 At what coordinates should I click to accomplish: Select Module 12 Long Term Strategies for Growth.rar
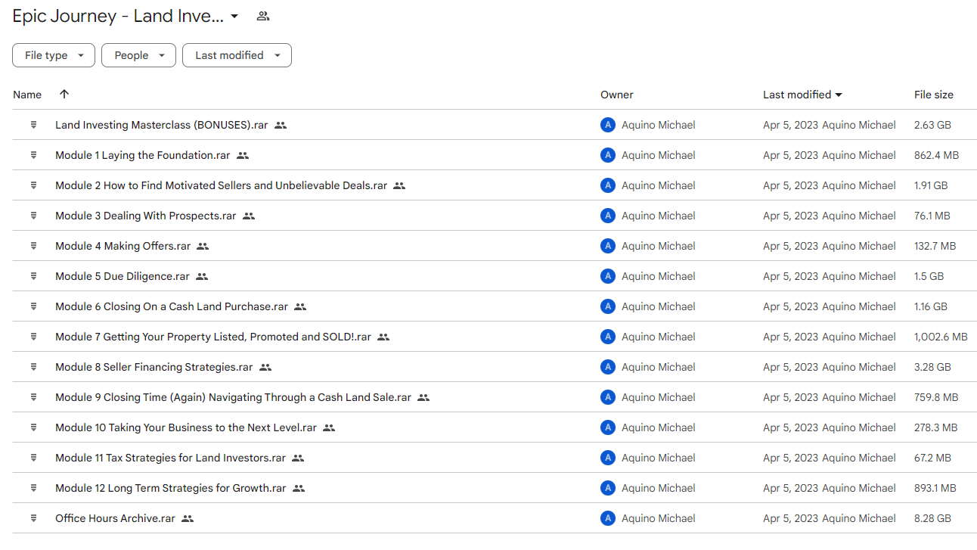[x=170, y=488]
